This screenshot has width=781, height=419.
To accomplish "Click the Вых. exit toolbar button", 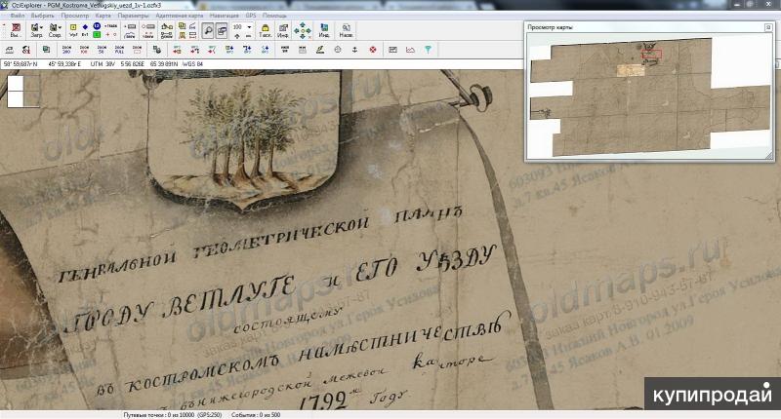I will [16, 30].
